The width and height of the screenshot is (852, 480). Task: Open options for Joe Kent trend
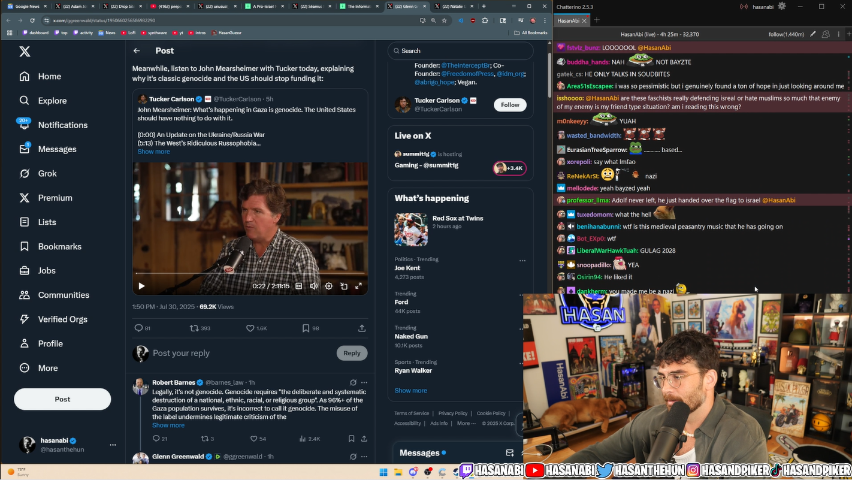(522, 261)
